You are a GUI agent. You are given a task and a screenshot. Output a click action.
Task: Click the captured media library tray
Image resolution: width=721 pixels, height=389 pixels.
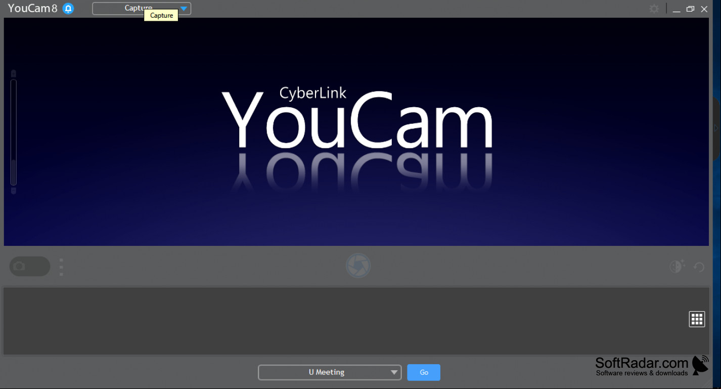356,321
